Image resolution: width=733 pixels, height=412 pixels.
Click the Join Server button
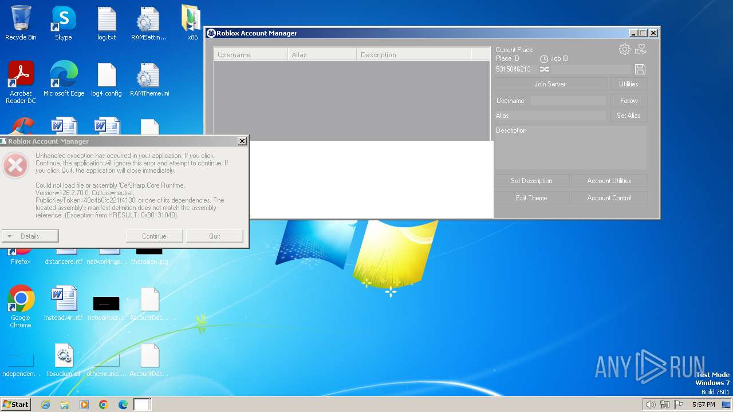point(550,84)
